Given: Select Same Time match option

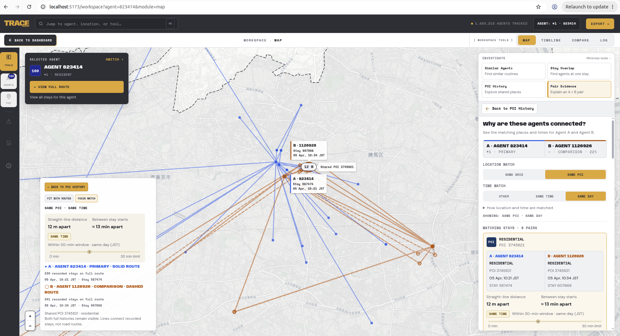Looking at the screenshot, I should pos(545,196).
